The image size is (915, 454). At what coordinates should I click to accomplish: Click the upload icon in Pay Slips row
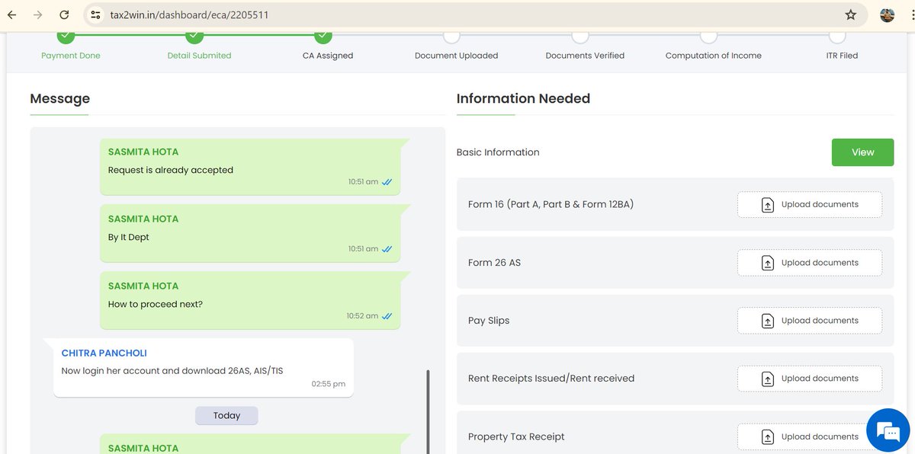coord(768,321)
